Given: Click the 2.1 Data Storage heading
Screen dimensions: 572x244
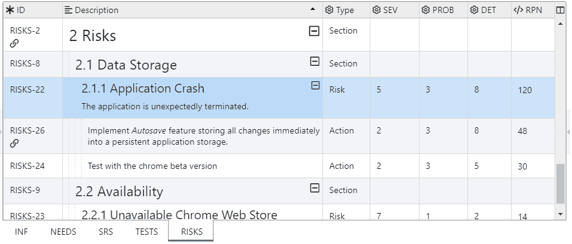Looking at the screenshot, I should coord(126,65).
